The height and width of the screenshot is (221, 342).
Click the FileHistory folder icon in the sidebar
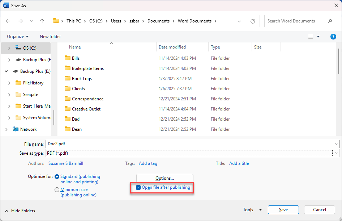pyautogui.click(x=18, y=83)
